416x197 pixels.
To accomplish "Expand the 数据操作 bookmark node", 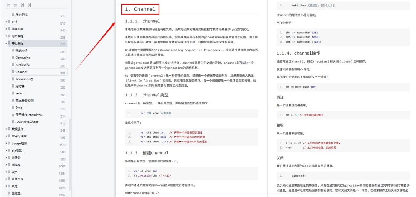I will [x=6, y=129].
